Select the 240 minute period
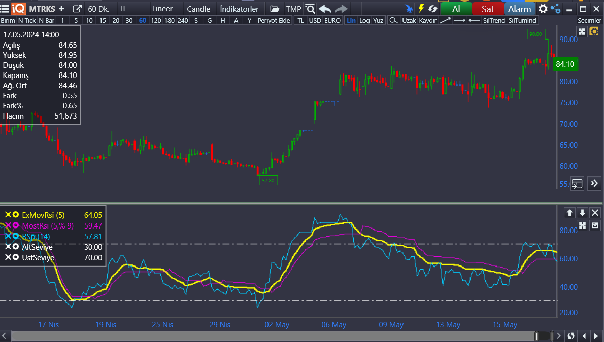The width and height of the screenshot is (604, 342). pos(183,20)
